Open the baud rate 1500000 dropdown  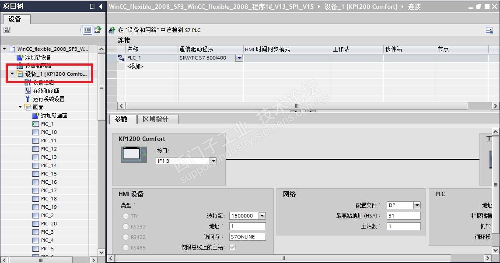(x=262, y=216)
